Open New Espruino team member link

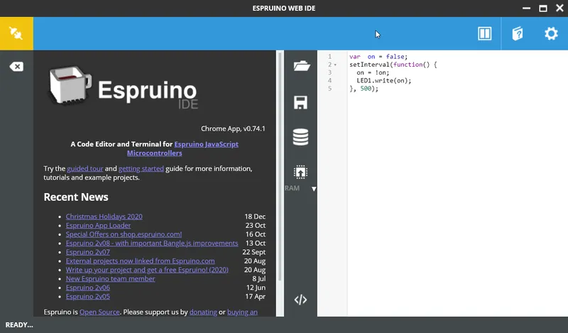[111, 278]
